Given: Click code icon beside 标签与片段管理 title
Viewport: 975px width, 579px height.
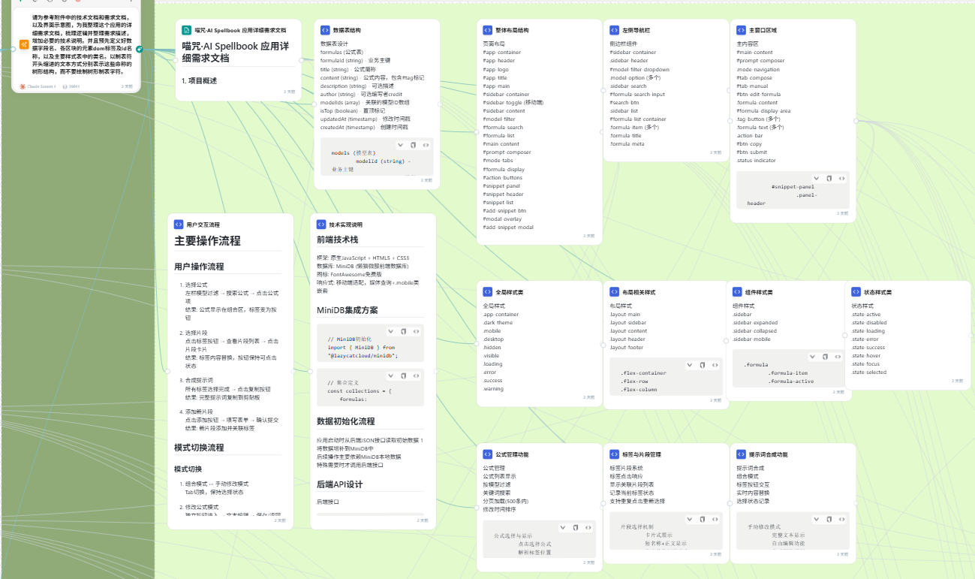Looking at the screenshot, I should [x=615, y=454].
